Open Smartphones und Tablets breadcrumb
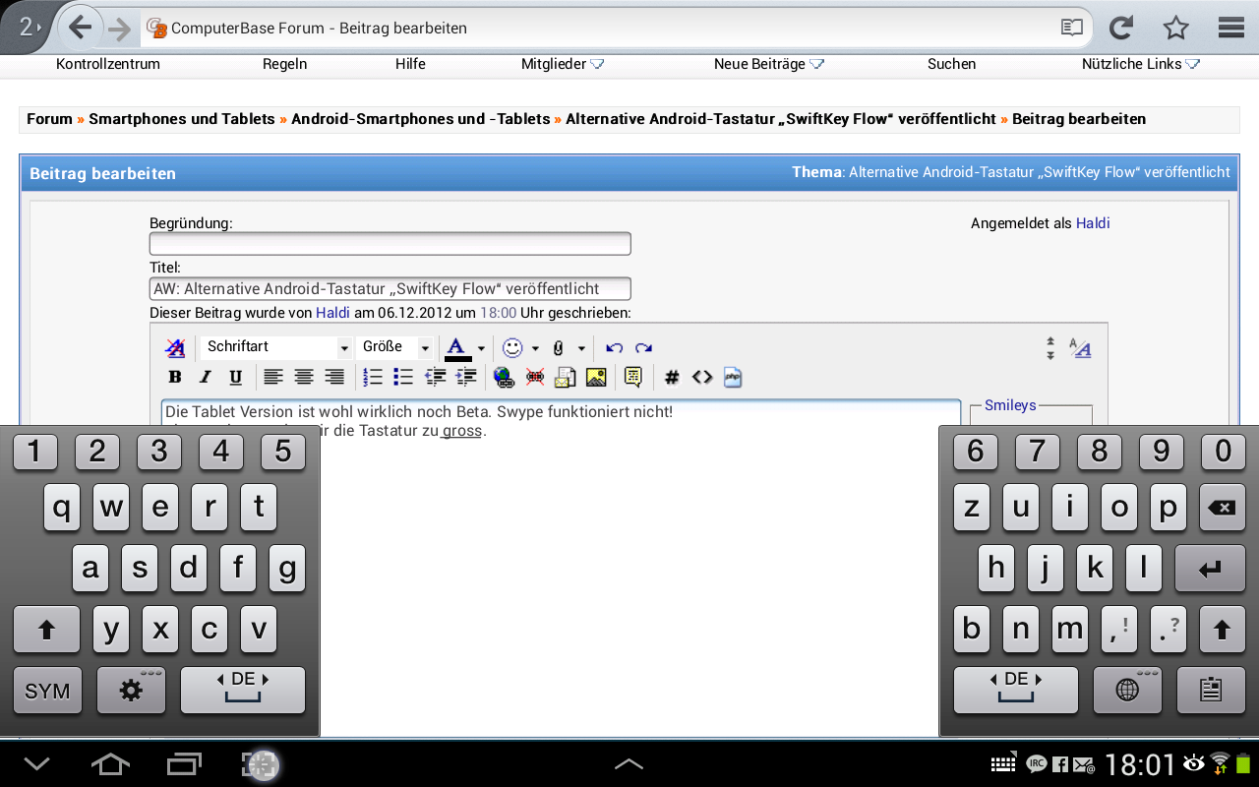 pyautogui.click(x=182, y=119)
